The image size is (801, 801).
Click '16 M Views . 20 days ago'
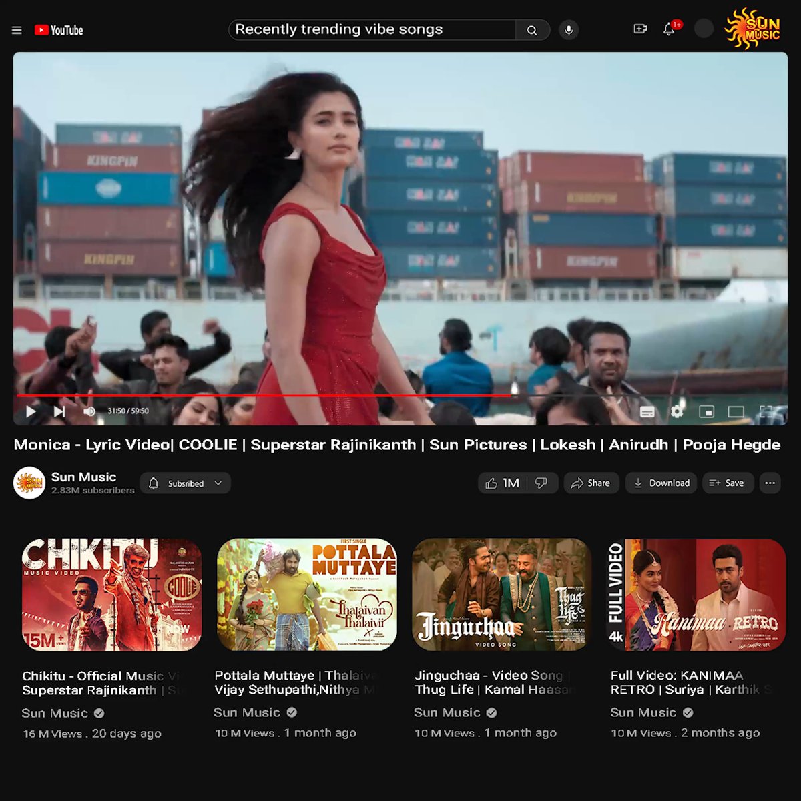point(92,734)
